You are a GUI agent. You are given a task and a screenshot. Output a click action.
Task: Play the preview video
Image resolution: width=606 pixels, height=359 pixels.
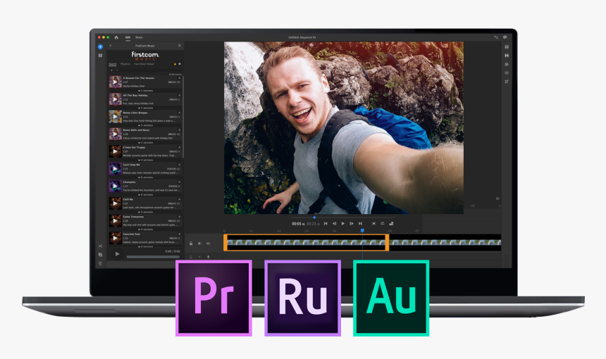[x=342, y=224]
